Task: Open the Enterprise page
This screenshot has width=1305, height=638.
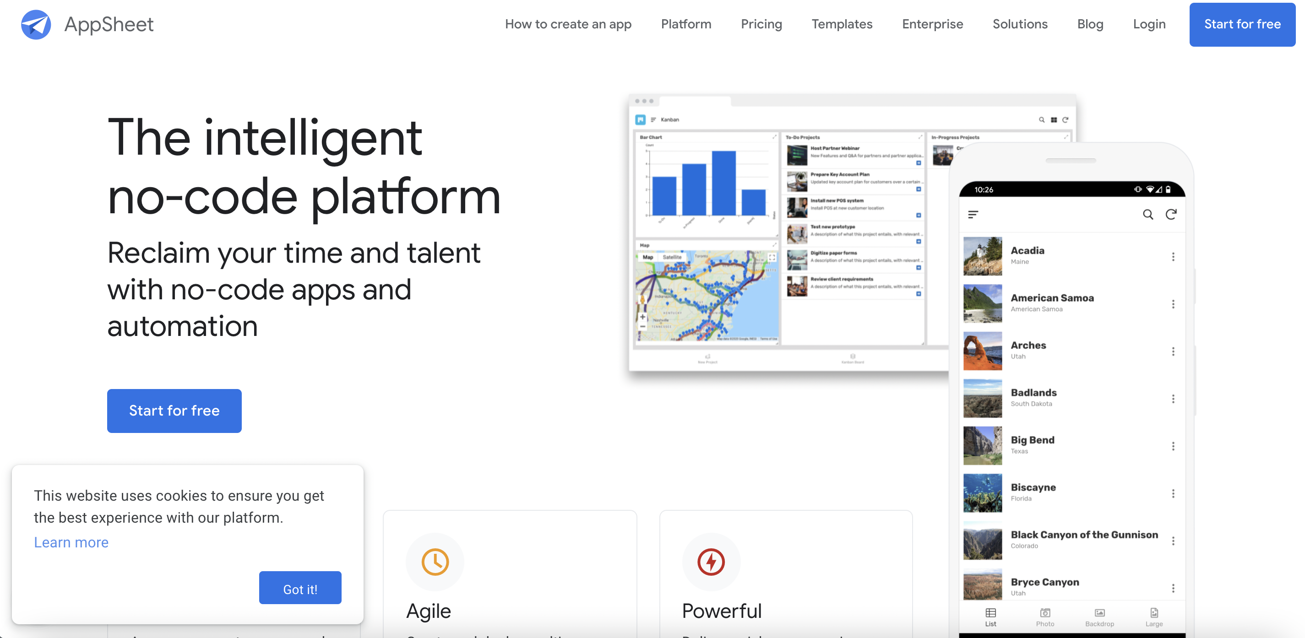Action: point(932,24)
